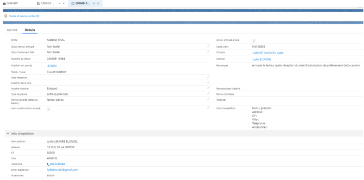The width and height of the screenshot is (364, 180).
Task: Open dropdown arrow on 230608-1... tab
Action: tap(94, 4)
